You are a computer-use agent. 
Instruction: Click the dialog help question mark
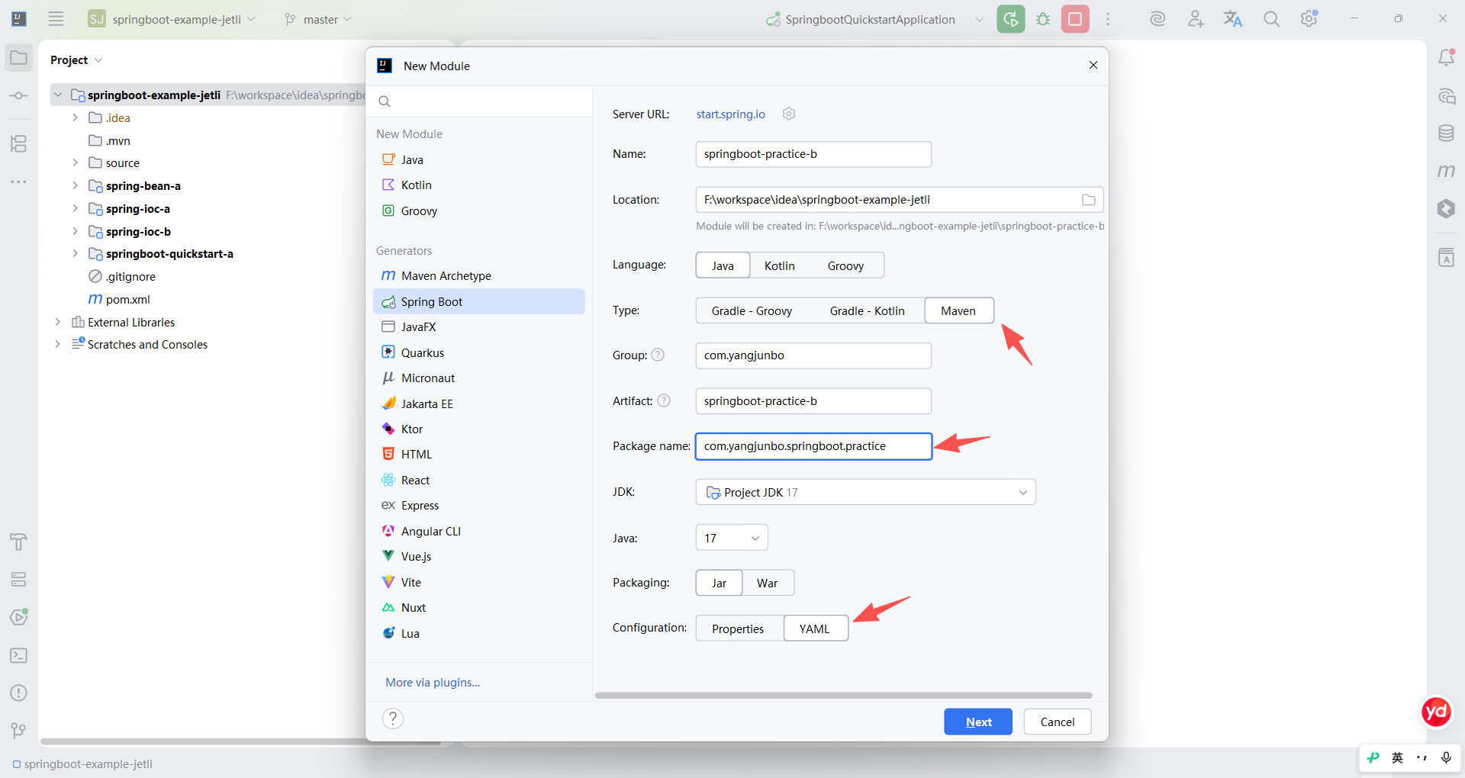click(x=393, y=719)
